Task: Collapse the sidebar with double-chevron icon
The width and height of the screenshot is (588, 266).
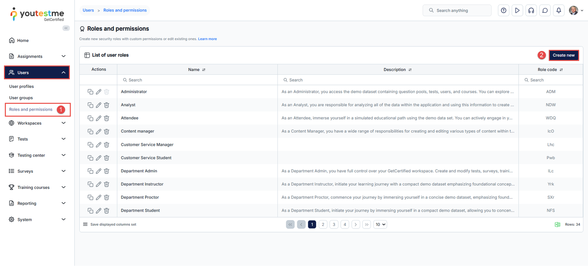Action: [x=66, y=28]
